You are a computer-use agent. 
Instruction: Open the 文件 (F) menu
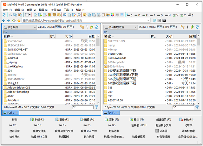coord(7,10)
